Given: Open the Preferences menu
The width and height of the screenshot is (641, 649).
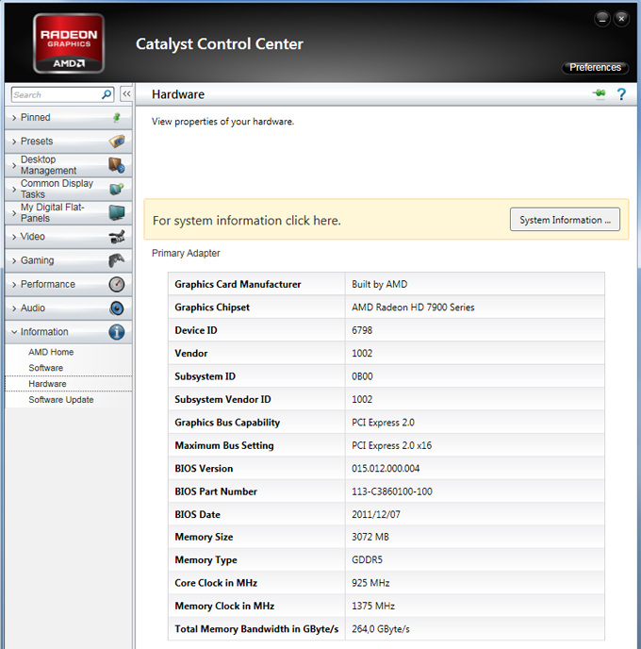Looking at the screenshot, I should pyautogui.click(x=595, y=68).
